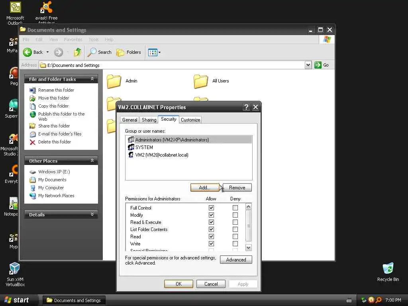The width and height of the screenshot is (408, 306).
Task: Click the Add... button
Action: [x=205, y=188]
